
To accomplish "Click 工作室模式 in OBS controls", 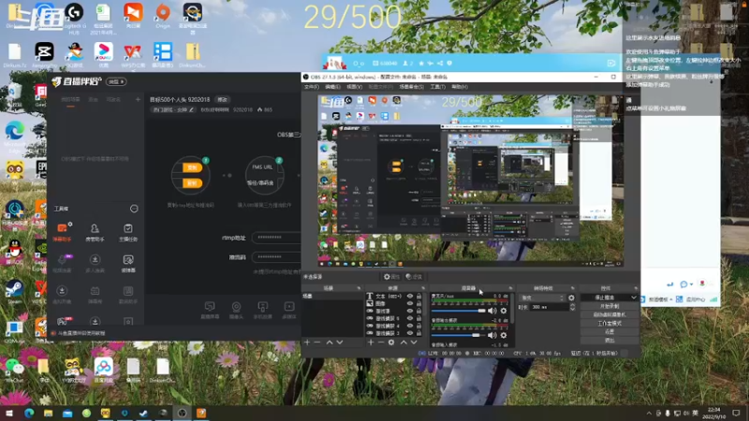I will coord(609,324).
